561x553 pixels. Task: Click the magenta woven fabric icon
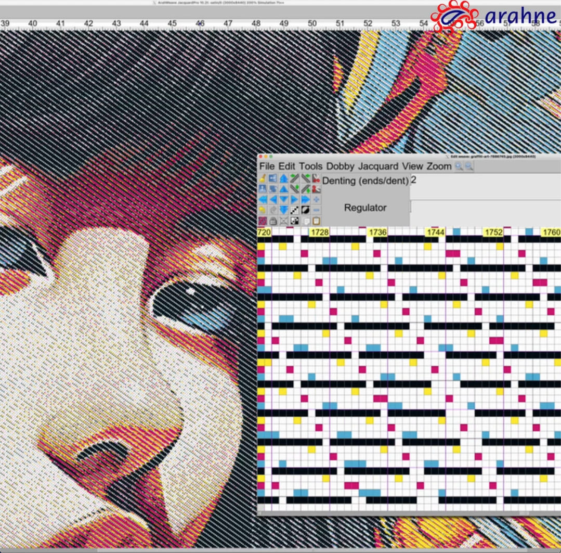262,221
